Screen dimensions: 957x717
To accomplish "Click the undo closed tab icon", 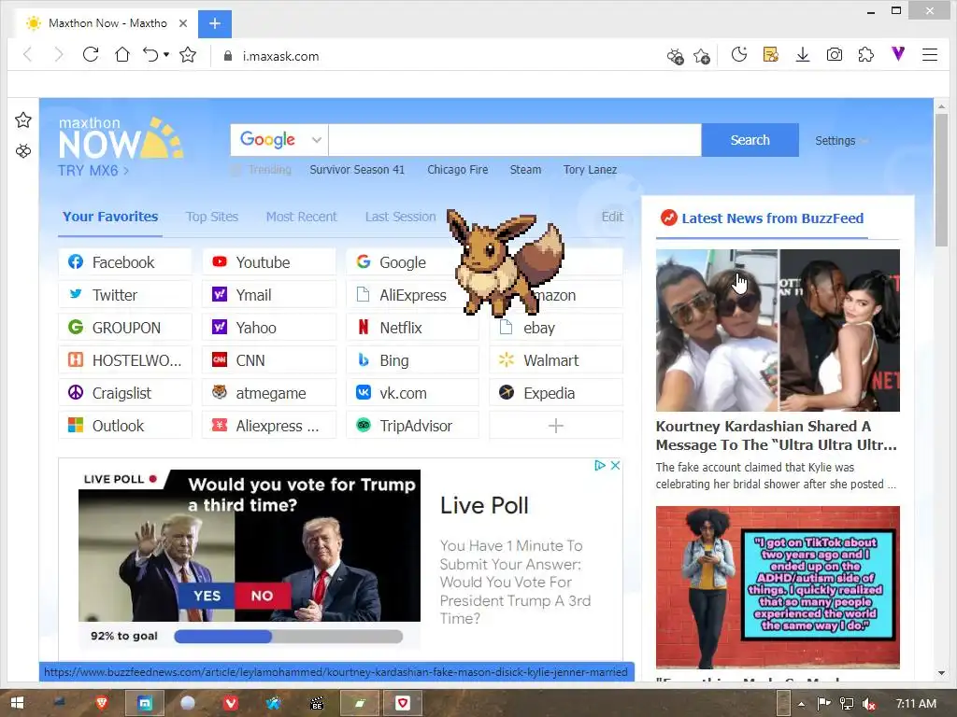I will tap(150, 55).
